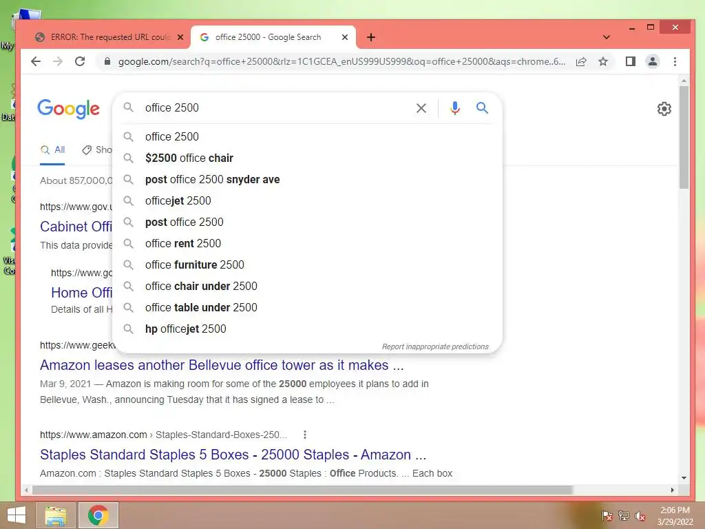Click the Google logo
This screenshot has height=529, width=705.
68,108
